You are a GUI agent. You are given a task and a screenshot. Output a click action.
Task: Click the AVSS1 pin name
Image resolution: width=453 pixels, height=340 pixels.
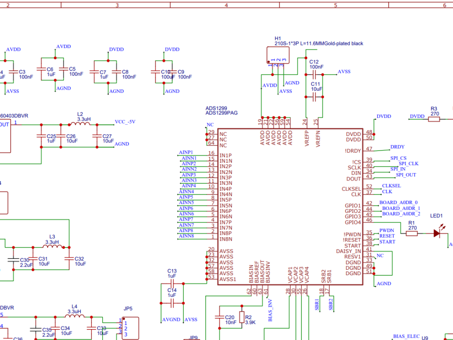pos(228,279)
